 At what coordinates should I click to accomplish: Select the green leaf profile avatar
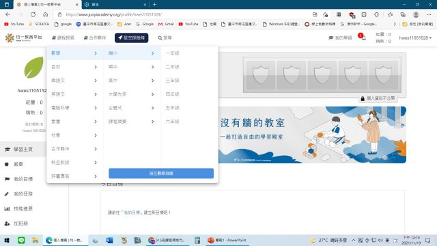33,67
